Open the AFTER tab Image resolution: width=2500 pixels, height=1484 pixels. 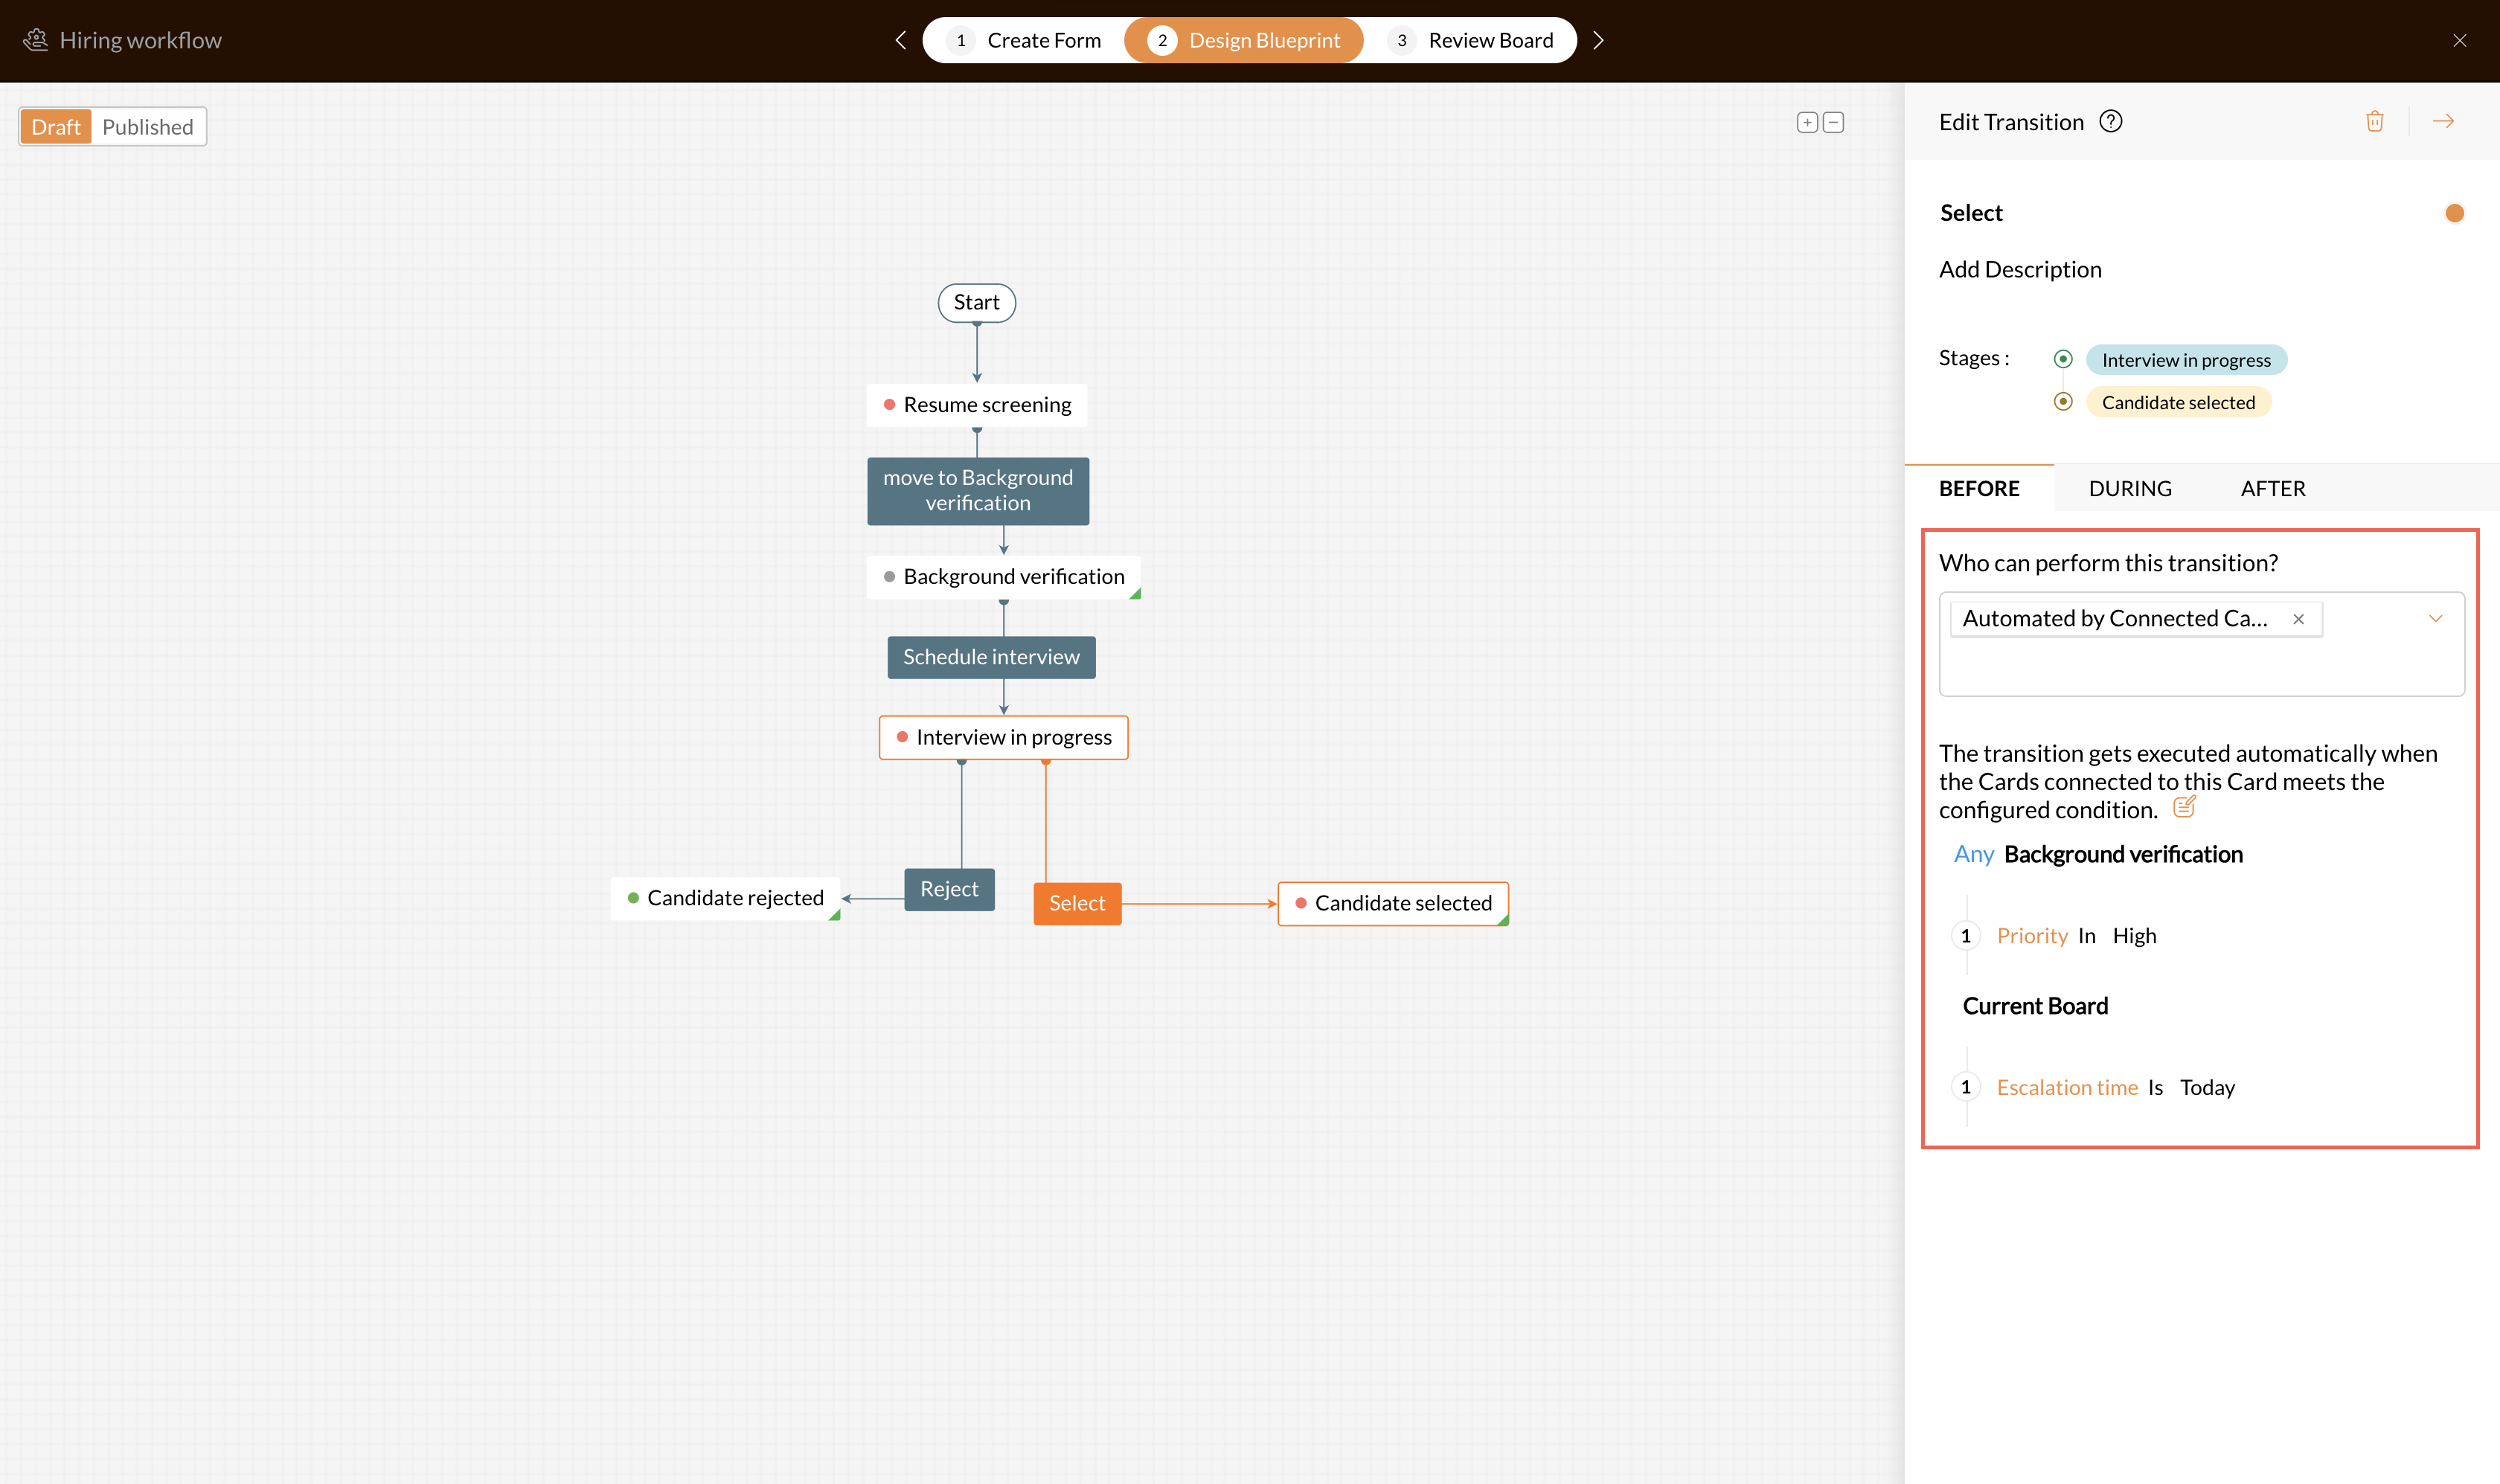pyautogui.click(x=2272, y=488)
